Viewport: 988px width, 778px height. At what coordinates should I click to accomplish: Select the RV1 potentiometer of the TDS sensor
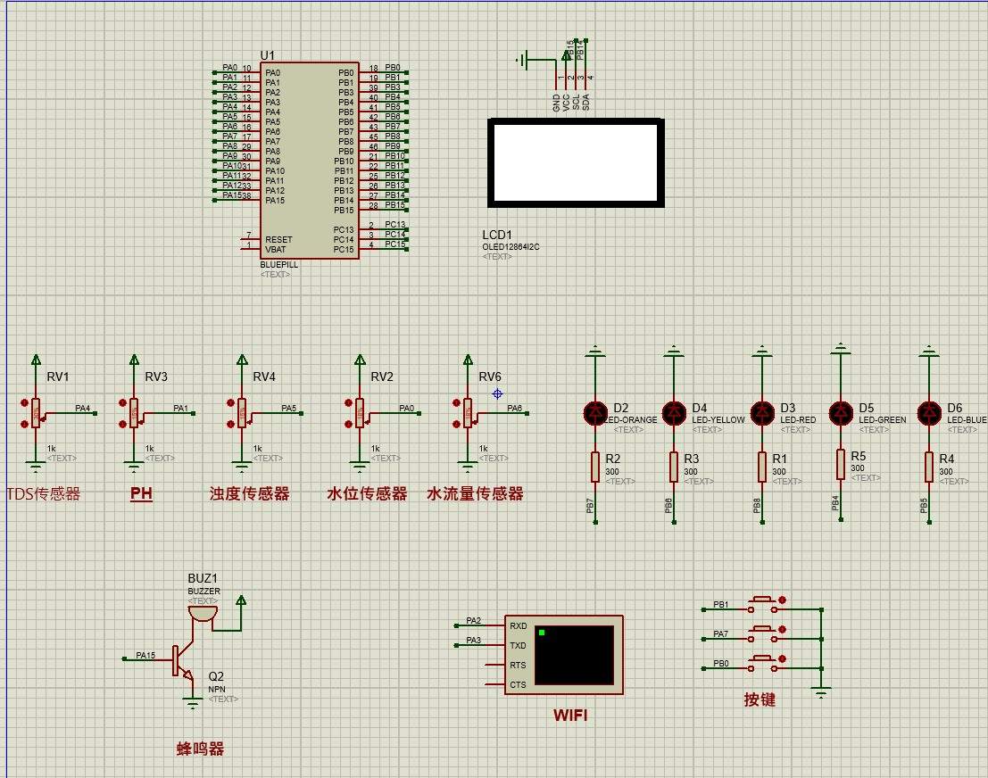[x=36, y=412]
